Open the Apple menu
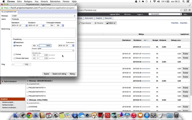The width and height of the screenshot is (192, 120). click(x=4, y=1)
